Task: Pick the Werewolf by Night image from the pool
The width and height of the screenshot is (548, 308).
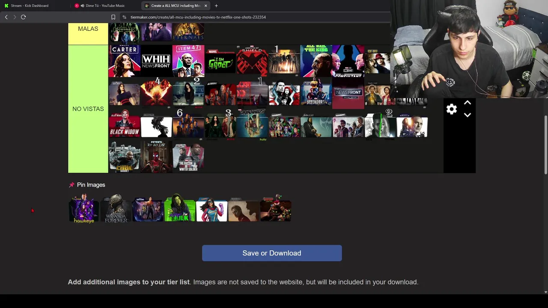Action: (244, 208)
